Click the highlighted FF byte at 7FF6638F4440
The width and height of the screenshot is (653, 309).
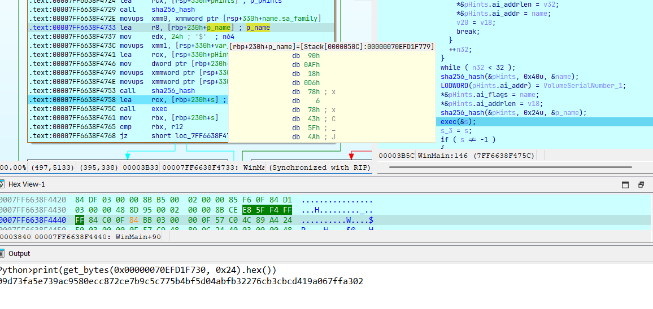(80, 219)
